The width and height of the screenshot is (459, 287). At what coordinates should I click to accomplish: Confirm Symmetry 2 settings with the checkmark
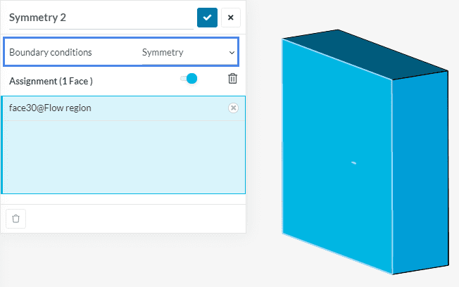(x=207, y=18)
